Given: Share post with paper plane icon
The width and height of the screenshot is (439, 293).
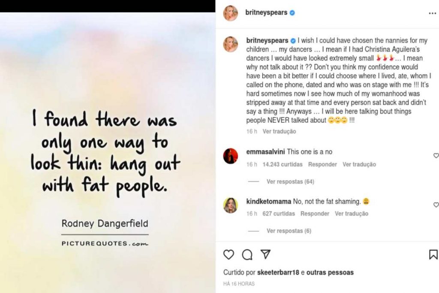Looking at the screenshot, I should pyautogui.click(x=266, y=254).
